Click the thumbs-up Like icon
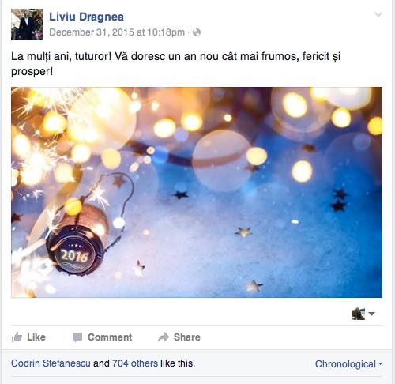395x384 pixels. (17, 337)
